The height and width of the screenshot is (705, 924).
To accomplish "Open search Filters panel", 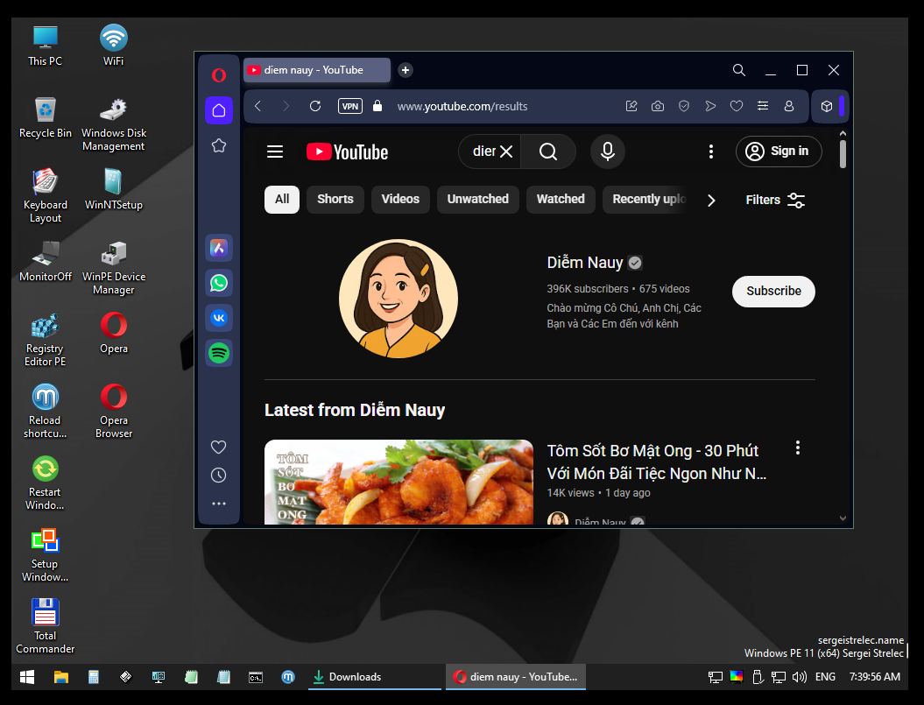I will 775,200.
